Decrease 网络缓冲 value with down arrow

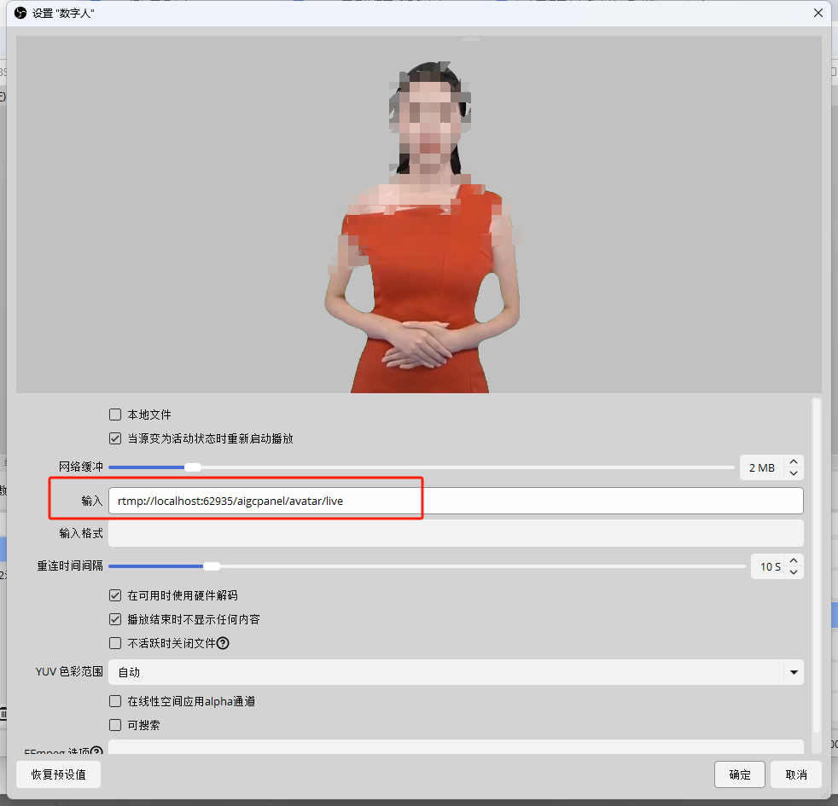coord(794,473)
